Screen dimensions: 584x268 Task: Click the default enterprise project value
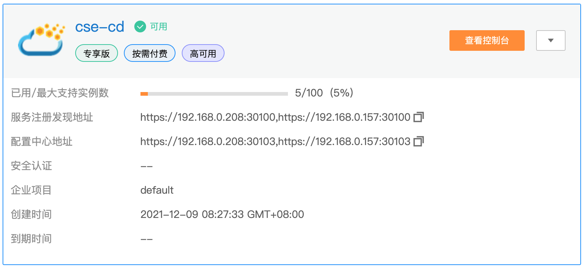(157, 190)
